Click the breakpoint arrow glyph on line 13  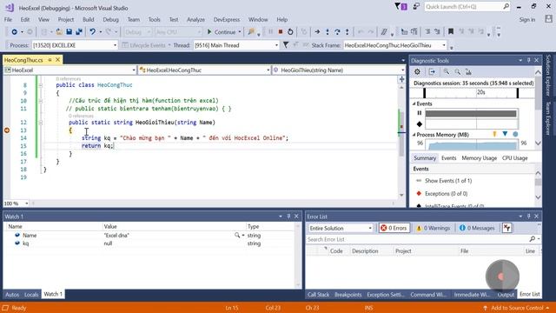pos(7,130)
